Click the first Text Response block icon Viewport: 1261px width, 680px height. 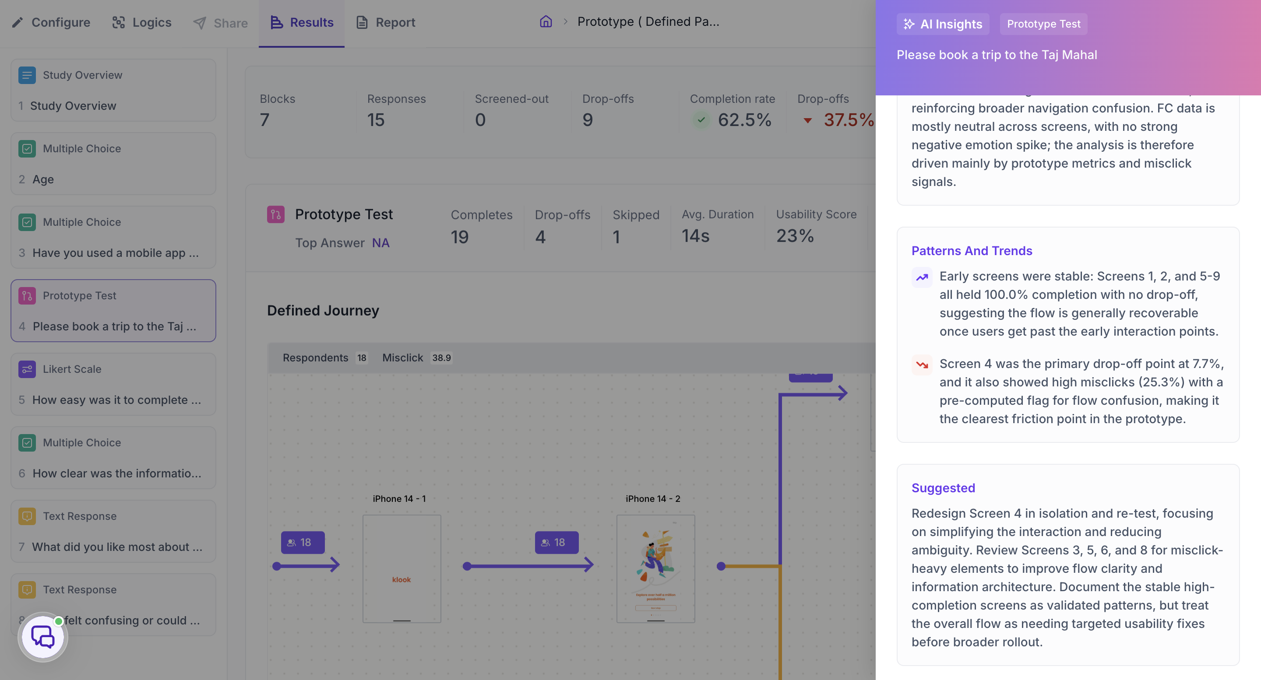27,516
